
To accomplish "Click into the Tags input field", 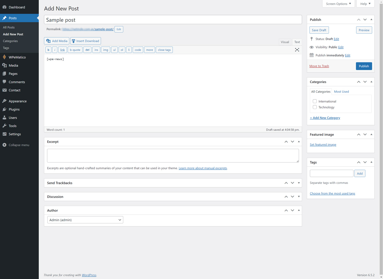I will (x=332, y=173).
